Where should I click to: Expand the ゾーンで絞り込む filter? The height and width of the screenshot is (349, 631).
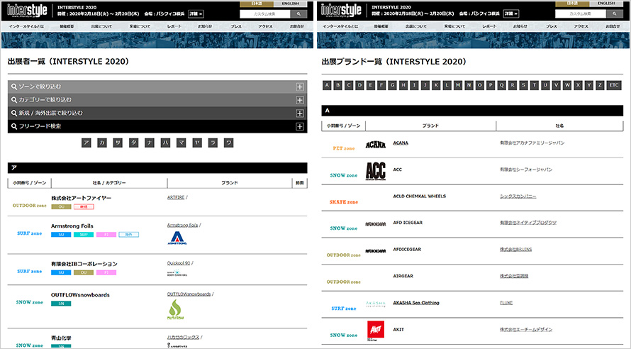157,87
